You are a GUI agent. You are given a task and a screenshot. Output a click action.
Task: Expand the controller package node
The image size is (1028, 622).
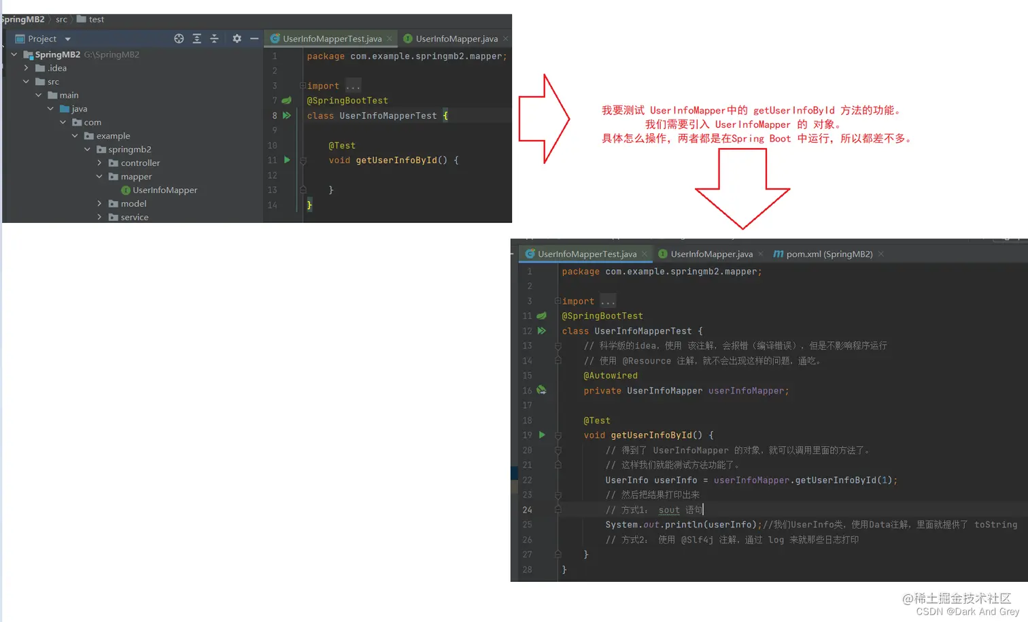[x=99, y=163]
